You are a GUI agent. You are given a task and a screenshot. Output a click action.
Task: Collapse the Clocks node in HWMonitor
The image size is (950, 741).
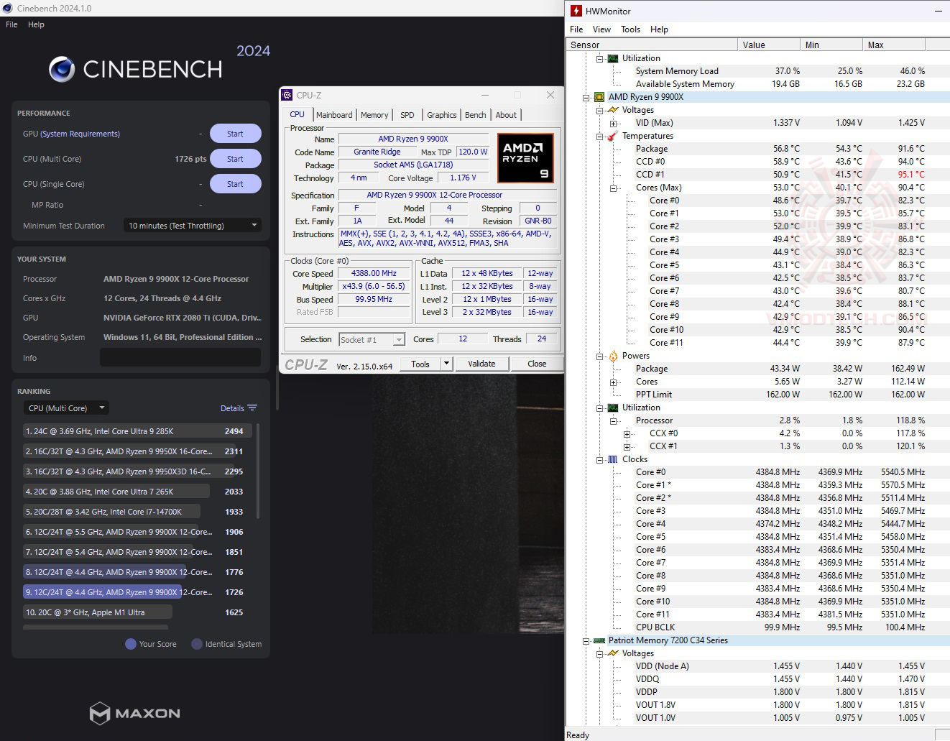(600, 459)
